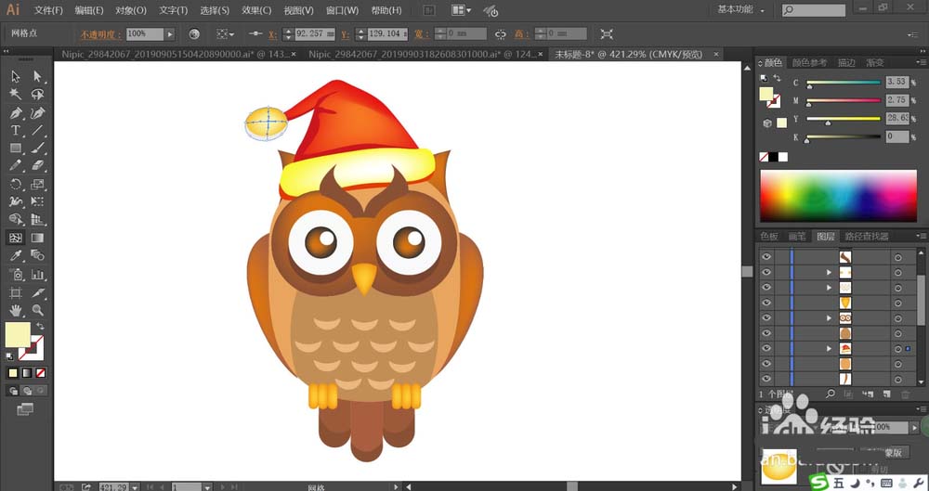Switch to the 色板 panel tab

click(769, 236)
